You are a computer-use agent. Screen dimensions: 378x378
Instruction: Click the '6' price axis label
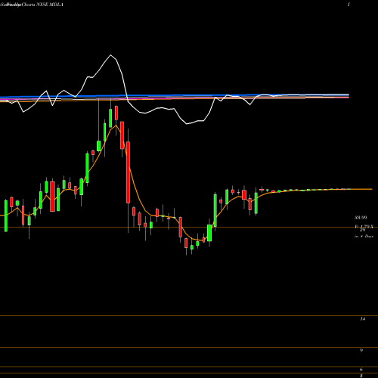pos(361,370)
